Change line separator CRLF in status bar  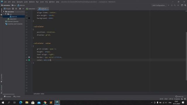[166, 99]
